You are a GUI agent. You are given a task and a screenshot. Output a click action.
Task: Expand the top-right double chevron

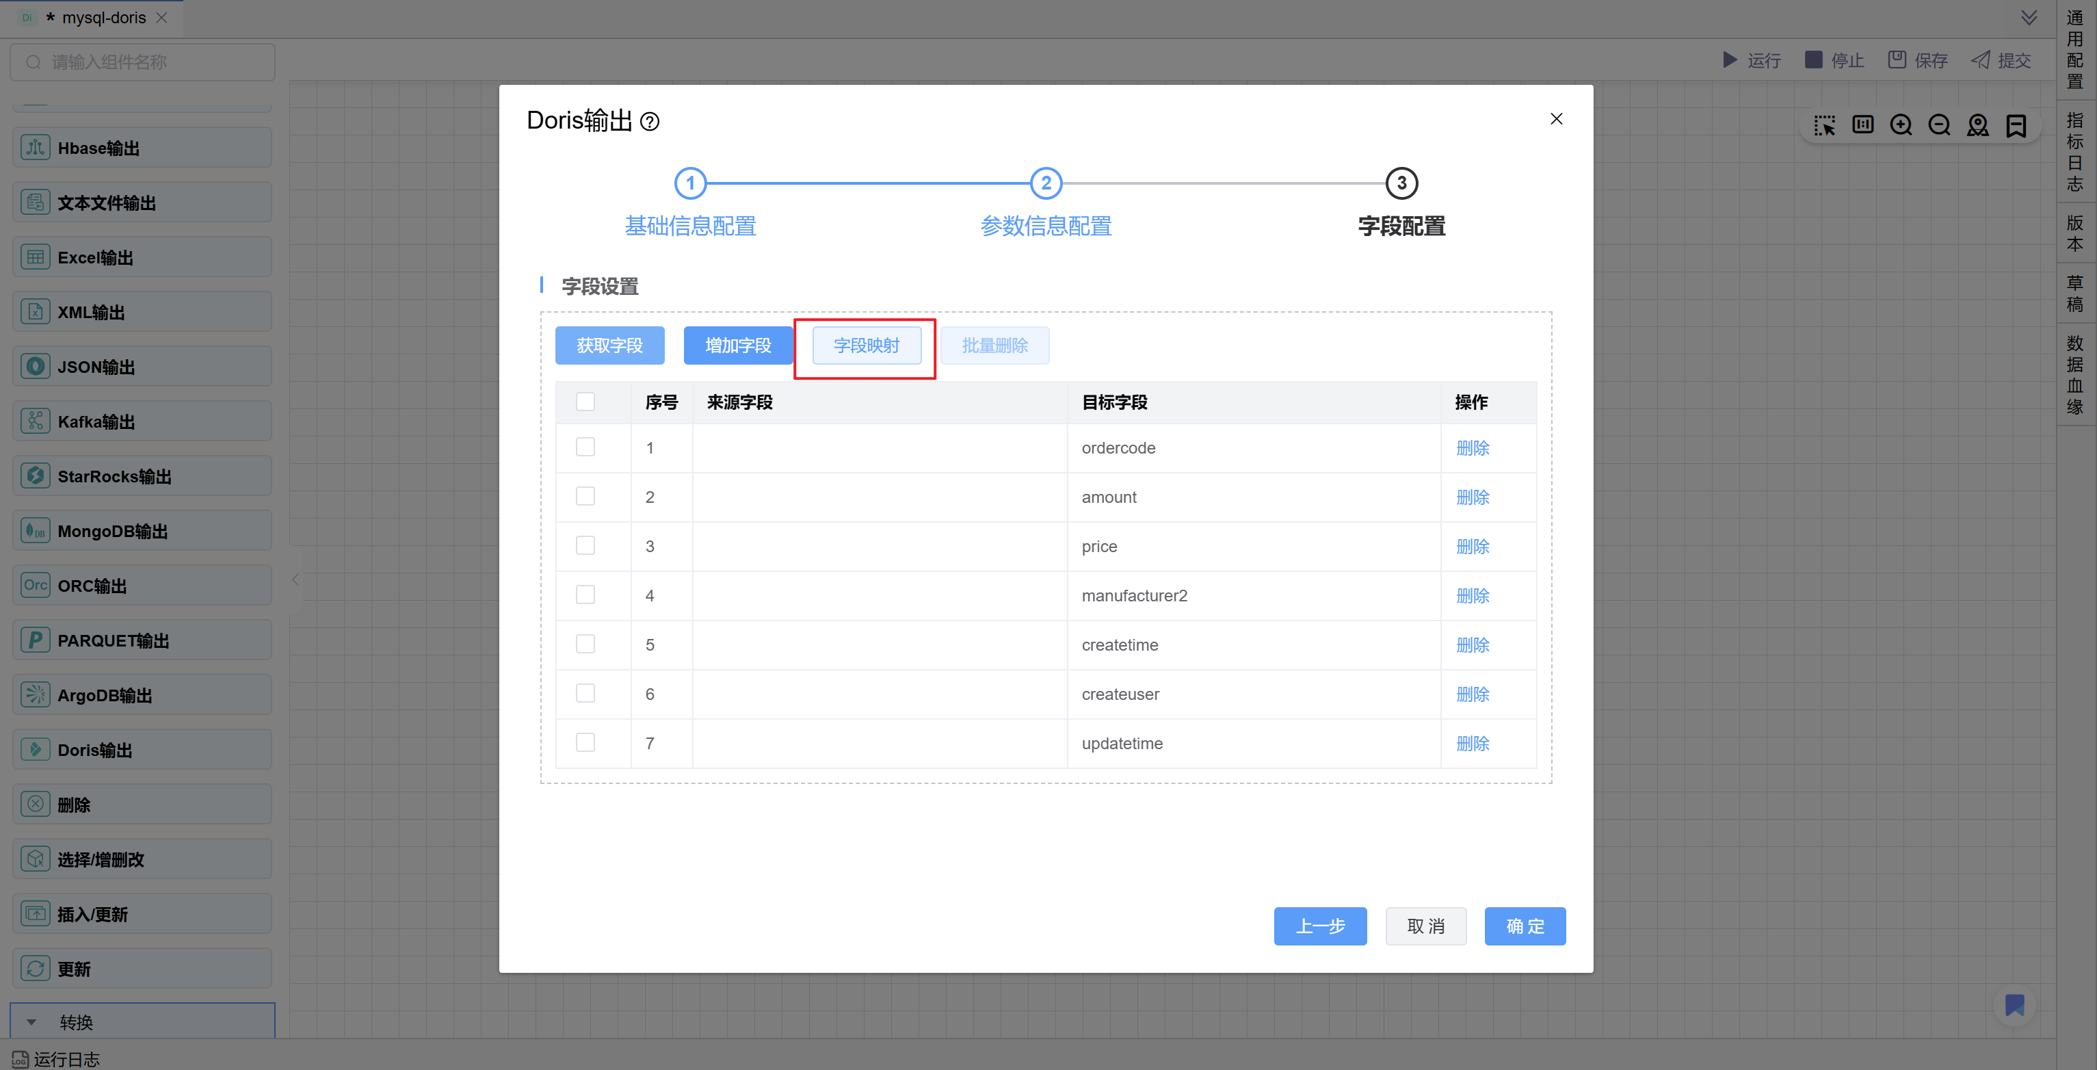[2029, 18]
